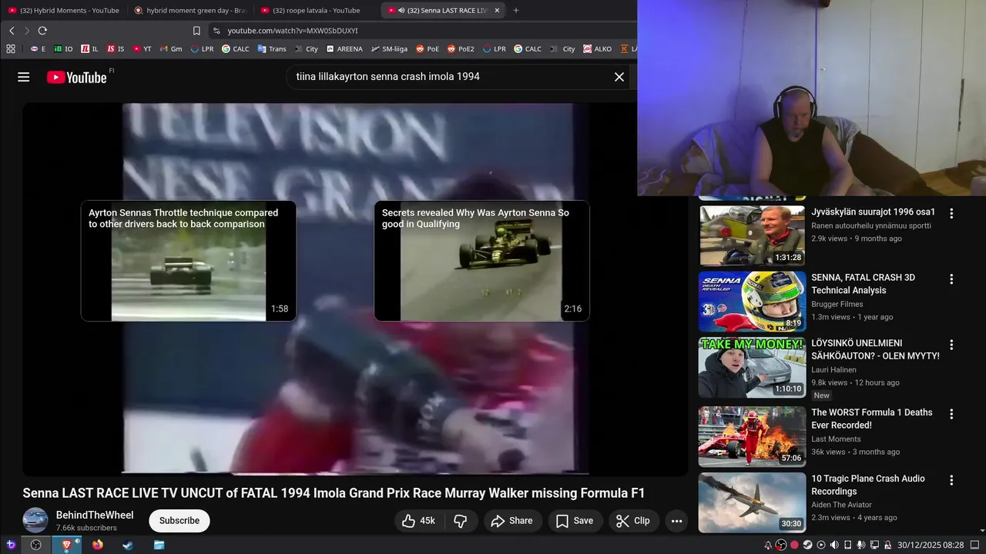Open the Trans bookmark

coord(272,48)
